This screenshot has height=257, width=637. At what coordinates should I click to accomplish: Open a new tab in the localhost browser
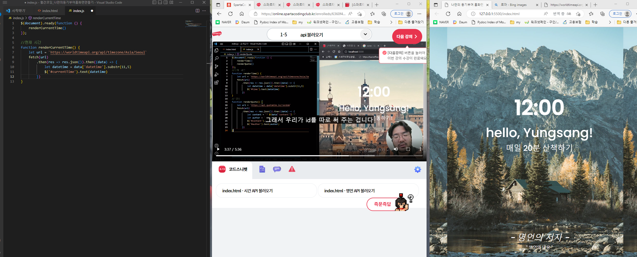coord(595,5)
